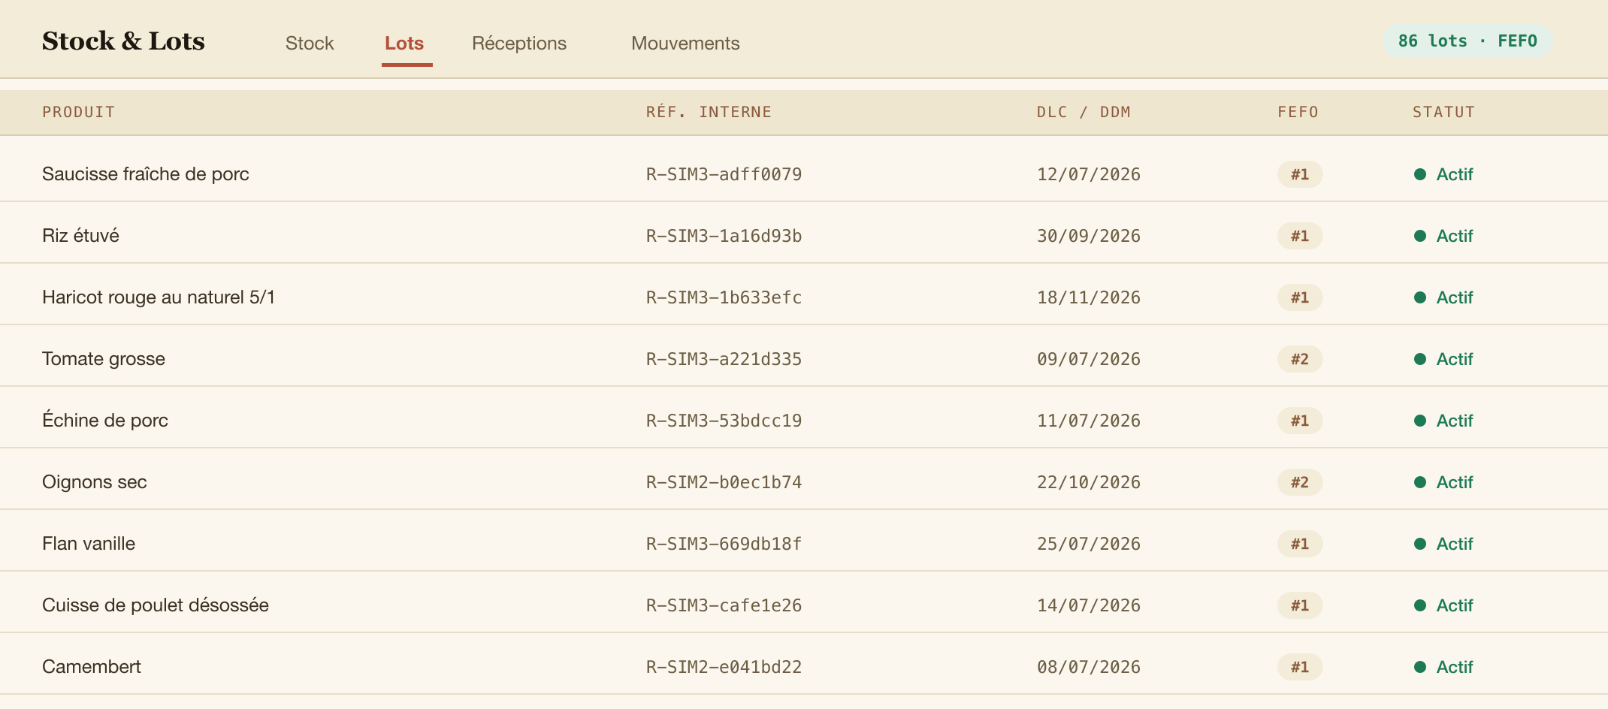Viewport: 1608px width, 709px height.
Task: Click the RÉF. INTERNE column header
Action: pos(709,112)
